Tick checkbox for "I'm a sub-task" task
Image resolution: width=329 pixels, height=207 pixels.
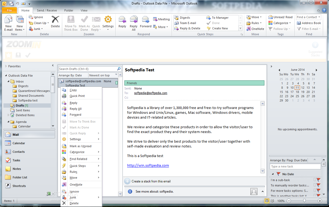[315, 180]
